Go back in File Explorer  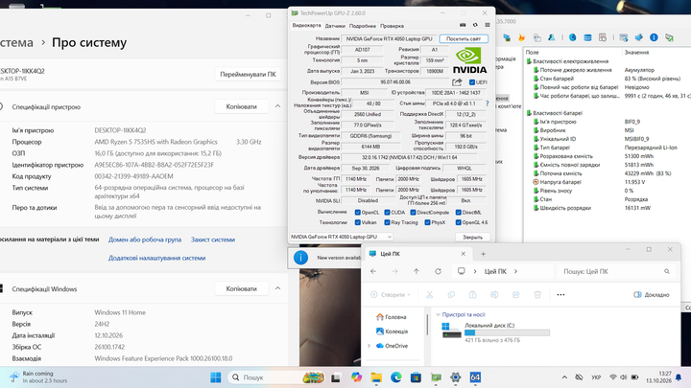pyautogui.click(x=373, y=271)
